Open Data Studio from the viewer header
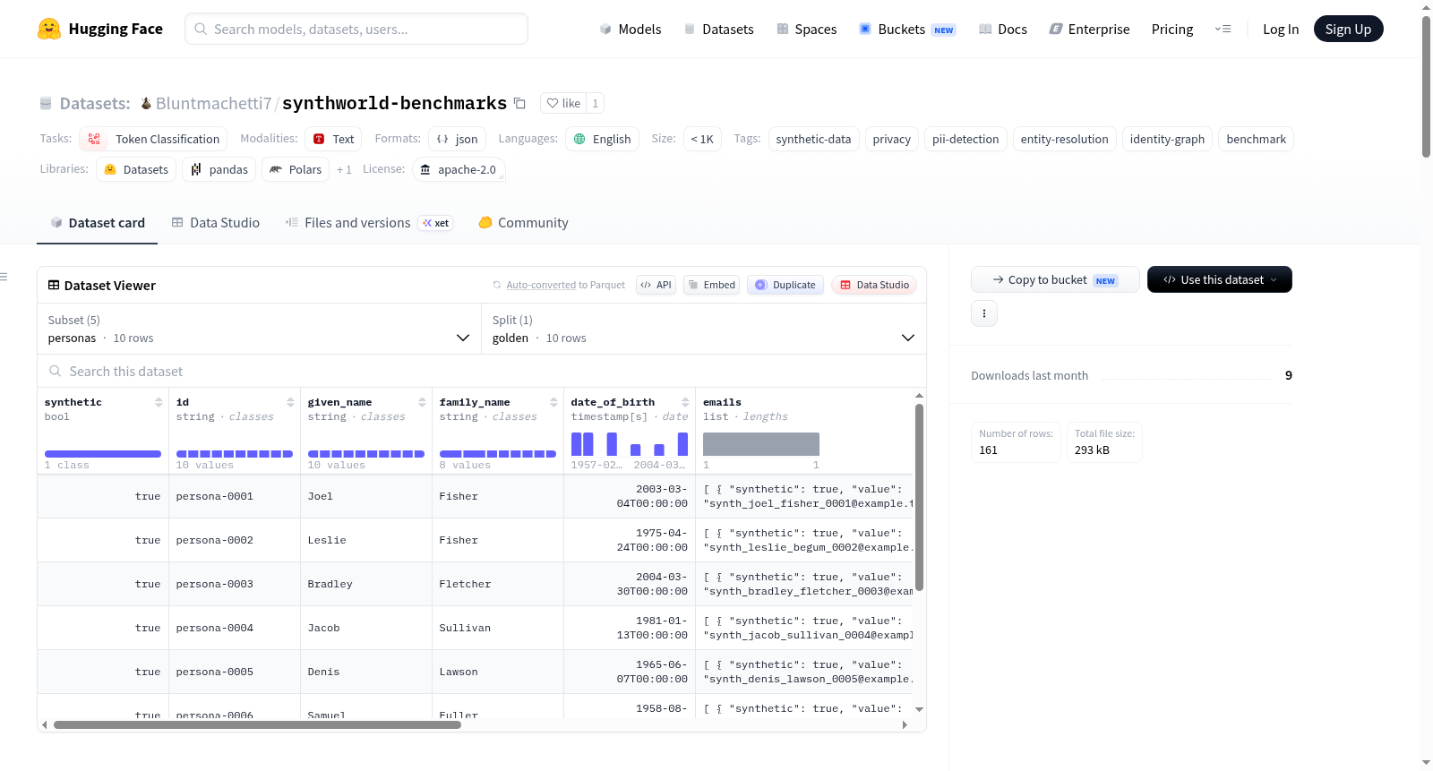 click(874, 285)
